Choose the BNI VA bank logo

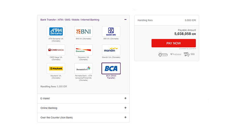point(83,31)
